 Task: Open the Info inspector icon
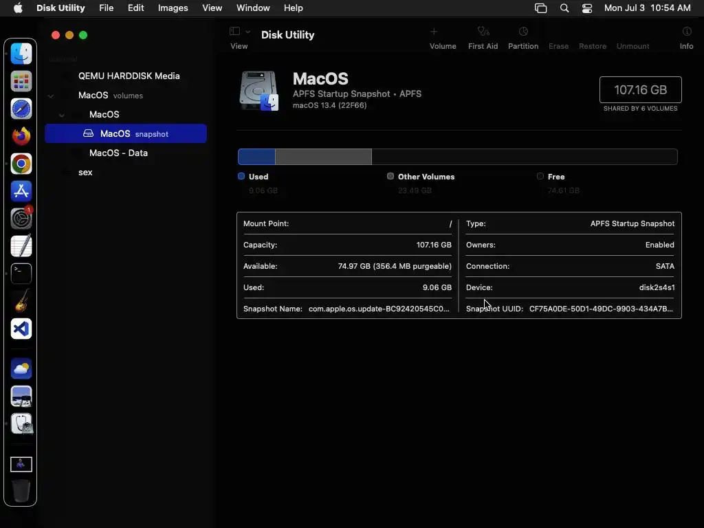(687, 32)
